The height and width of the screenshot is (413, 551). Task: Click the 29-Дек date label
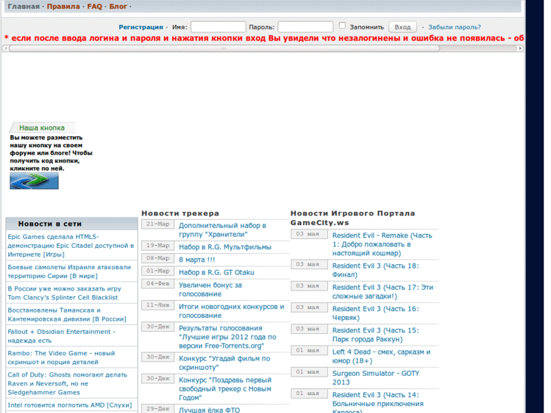(x=158, y=409)
